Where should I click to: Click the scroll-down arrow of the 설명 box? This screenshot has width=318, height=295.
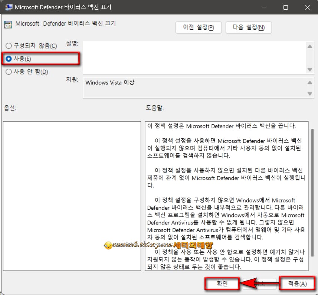pyautogui.click(x=309, y=69)
